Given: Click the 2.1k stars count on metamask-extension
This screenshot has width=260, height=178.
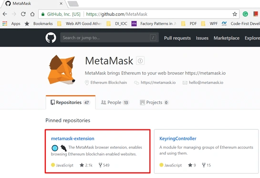Looking at the screenshot, I should point(86,165).
